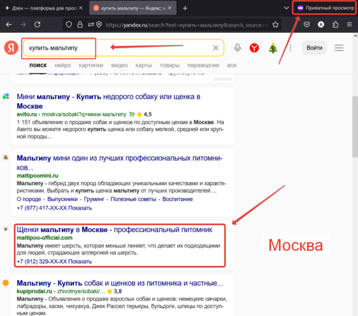358x316 pixels.
Task: Go back to previous page
Action: click(8, 24)
